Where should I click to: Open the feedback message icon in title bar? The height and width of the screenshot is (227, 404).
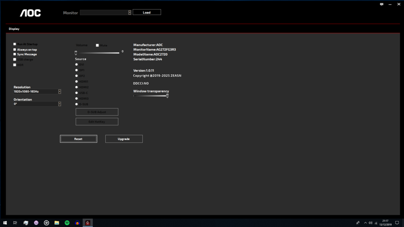[382, 4]
